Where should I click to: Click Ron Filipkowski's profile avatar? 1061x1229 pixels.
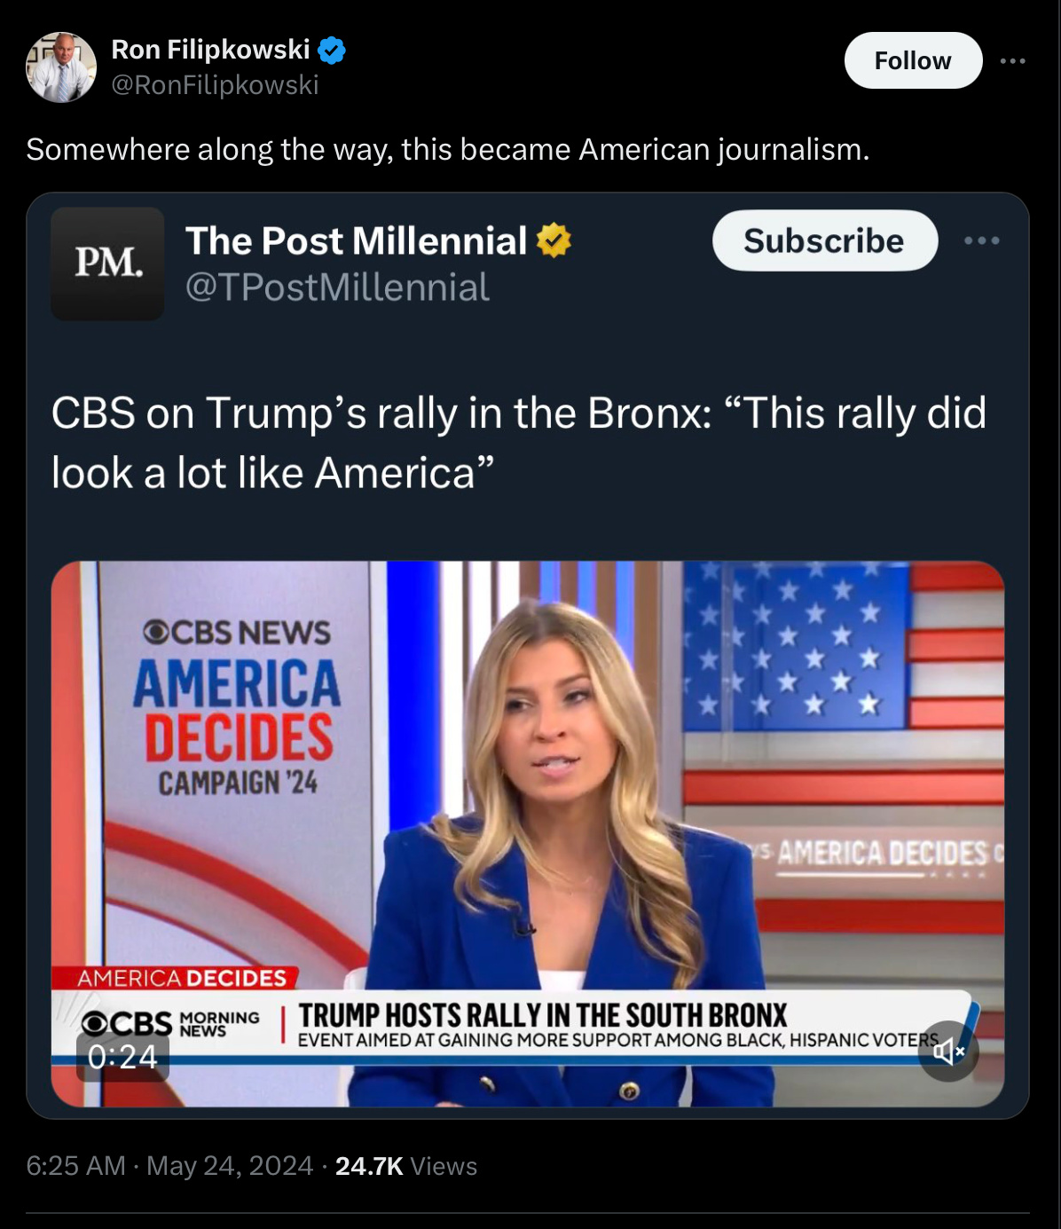coord(61,67)
